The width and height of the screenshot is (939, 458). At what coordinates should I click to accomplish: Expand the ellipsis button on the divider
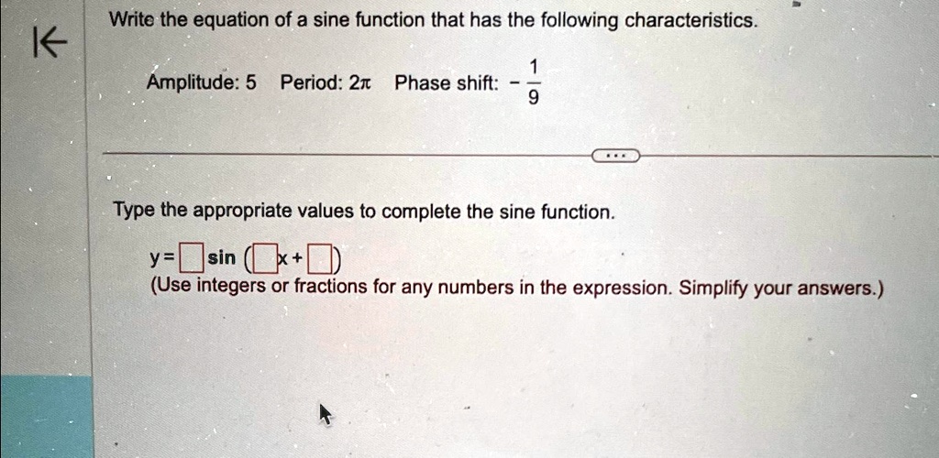[615, 157]
